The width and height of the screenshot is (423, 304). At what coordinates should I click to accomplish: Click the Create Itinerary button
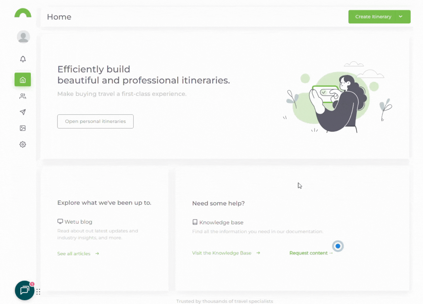pos(373,17)
